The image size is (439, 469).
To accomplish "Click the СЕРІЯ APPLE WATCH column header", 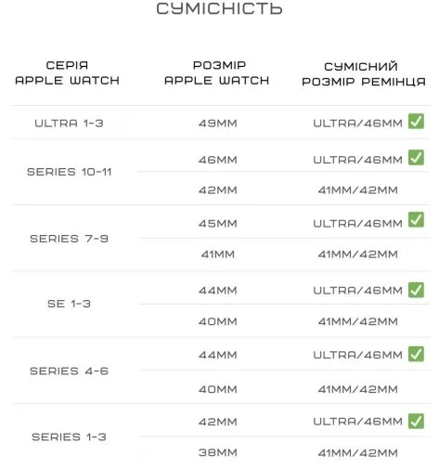I will pos(67,72).
